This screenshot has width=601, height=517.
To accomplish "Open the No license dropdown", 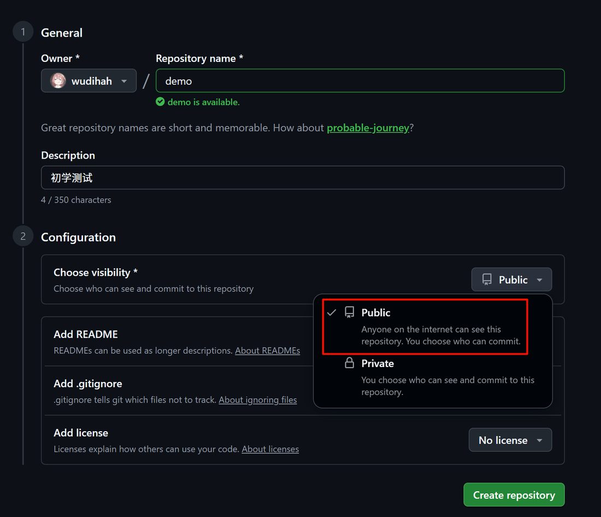I will coord(510,440).
